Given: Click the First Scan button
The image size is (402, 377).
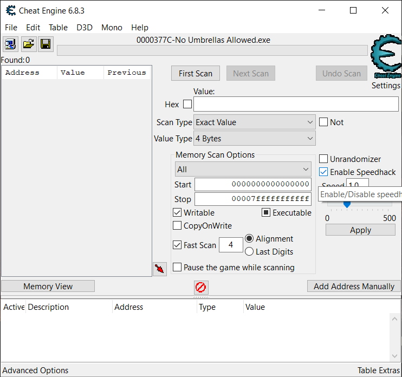Looking at the screenshot, I should pyautogui.click(x=196, y=73).
